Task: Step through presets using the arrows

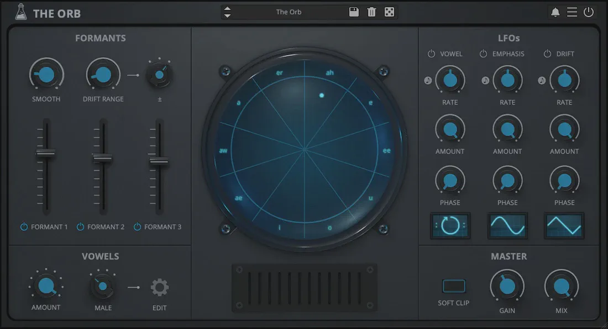Action: pos(227,12)
